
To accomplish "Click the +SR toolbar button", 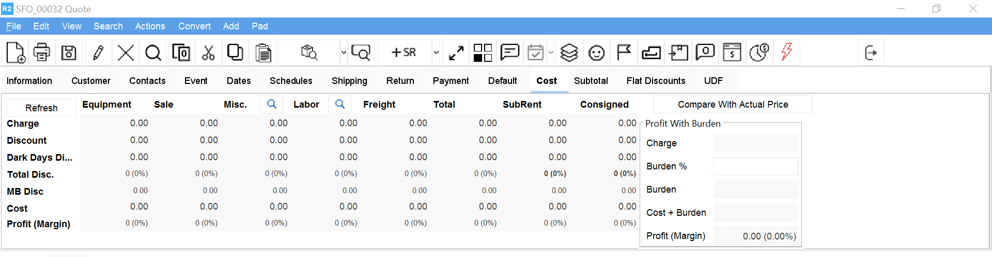I will 404,53.
